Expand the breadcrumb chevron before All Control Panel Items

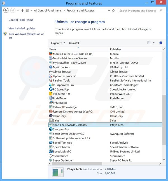31,11
